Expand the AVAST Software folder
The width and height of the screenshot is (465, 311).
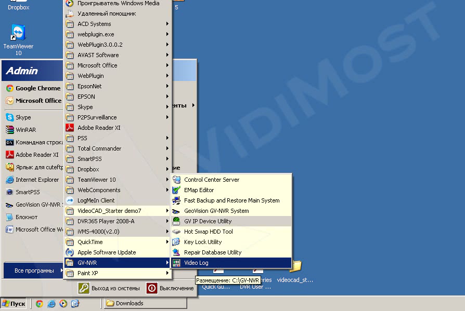click(98, 55)
